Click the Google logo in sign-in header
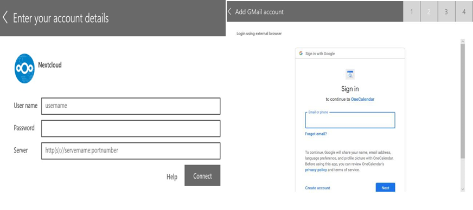 301,53
